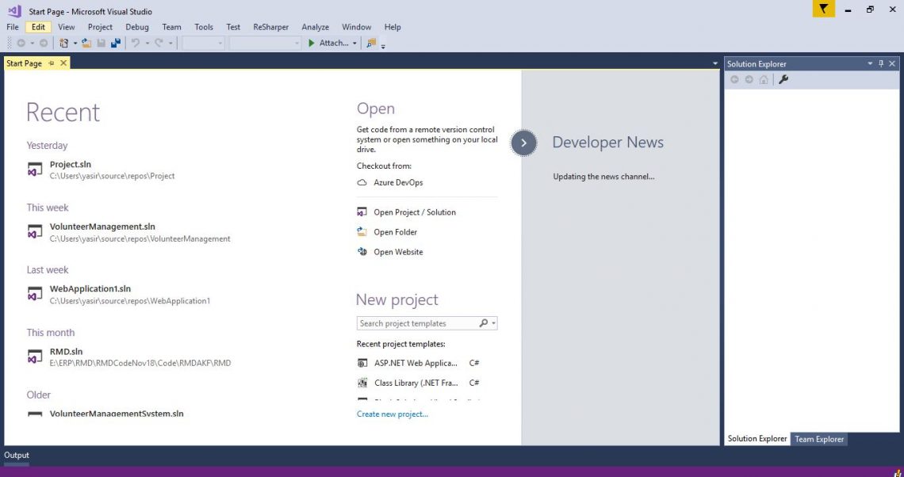Viewport: 904px width, 477px height.
Task: Click the Azure DevOps cloud icon
Action: pos(362,182)
